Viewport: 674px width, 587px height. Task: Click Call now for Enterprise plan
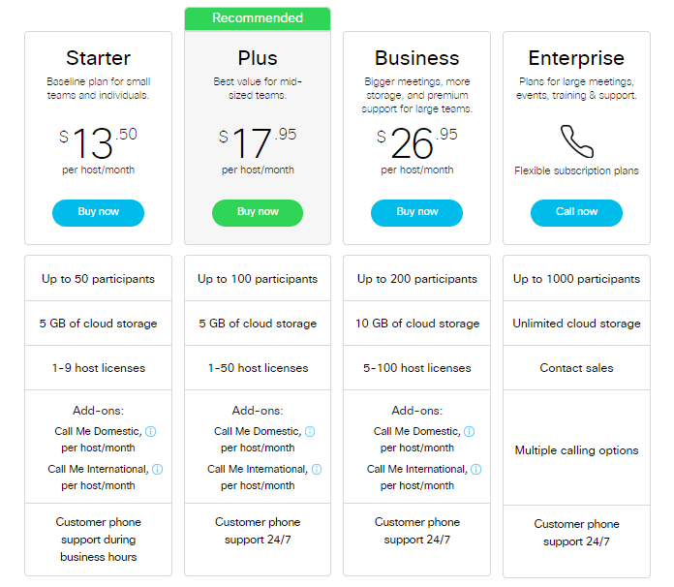(576, 213)
